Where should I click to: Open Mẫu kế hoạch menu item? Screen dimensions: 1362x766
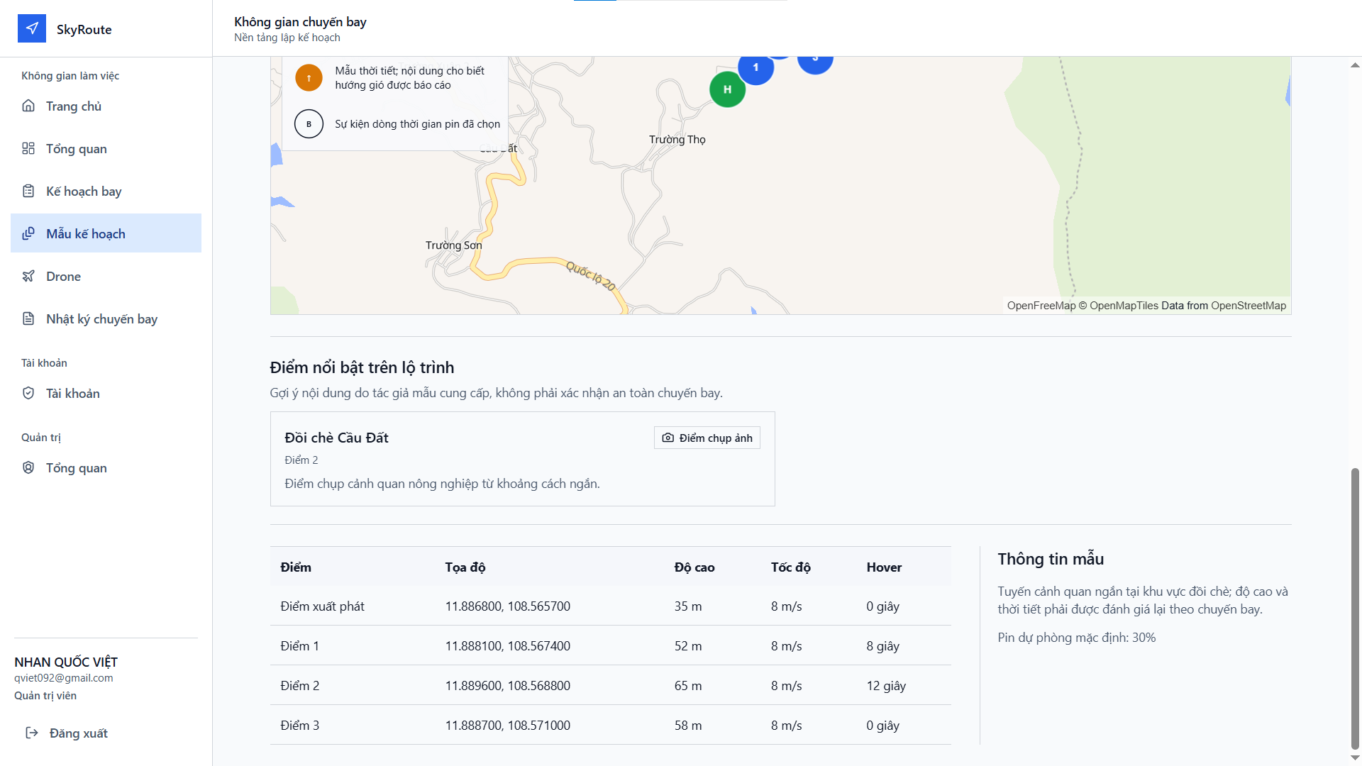tap(106, 233)
